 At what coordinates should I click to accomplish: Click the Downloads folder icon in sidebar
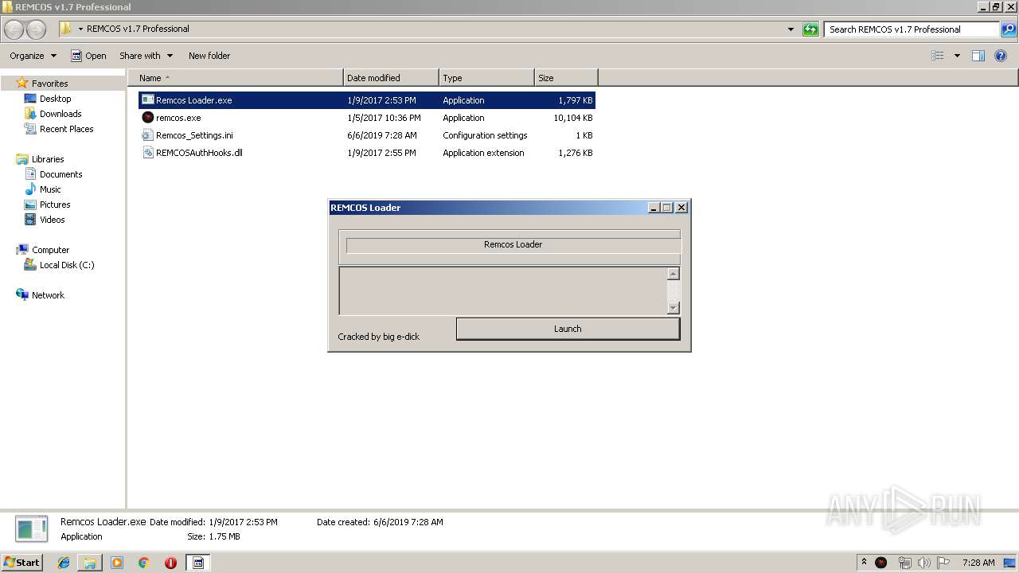pos(30,114)
